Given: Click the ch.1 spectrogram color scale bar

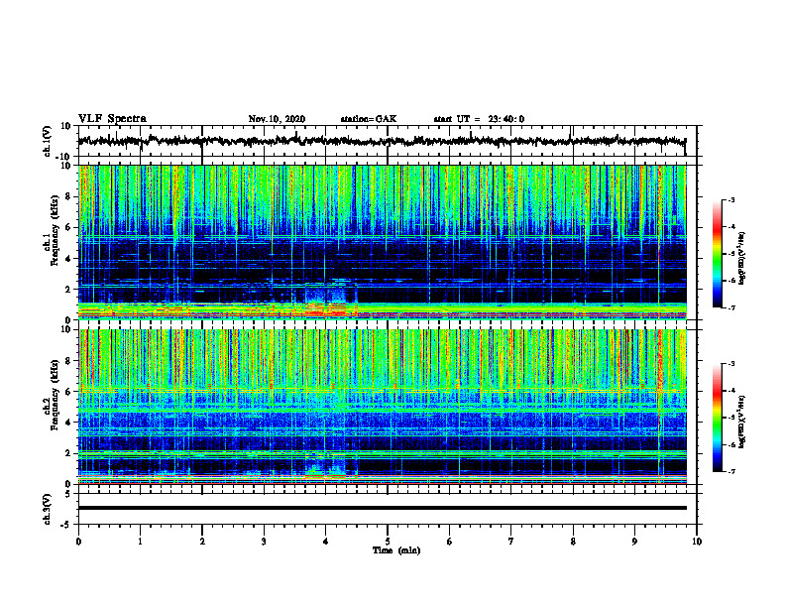Looking at the screenshot, I should 718,254.
